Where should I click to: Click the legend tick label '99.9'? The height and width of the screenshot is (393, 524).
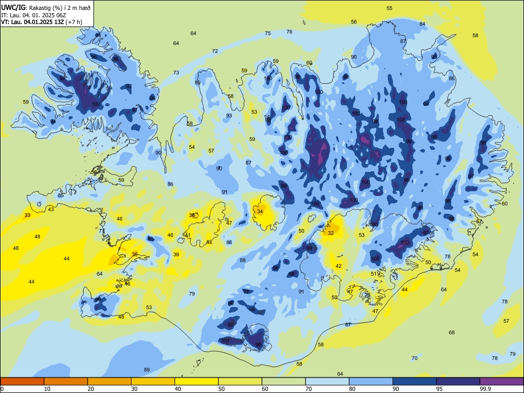[x=485, y=389]
